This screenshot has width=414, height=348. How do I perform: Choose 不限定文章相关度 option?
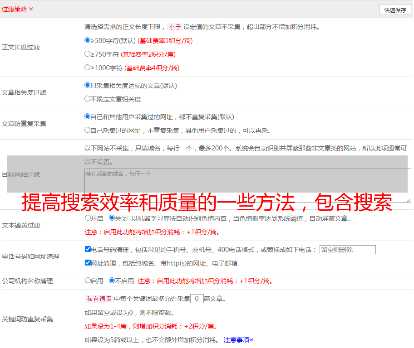87,99
